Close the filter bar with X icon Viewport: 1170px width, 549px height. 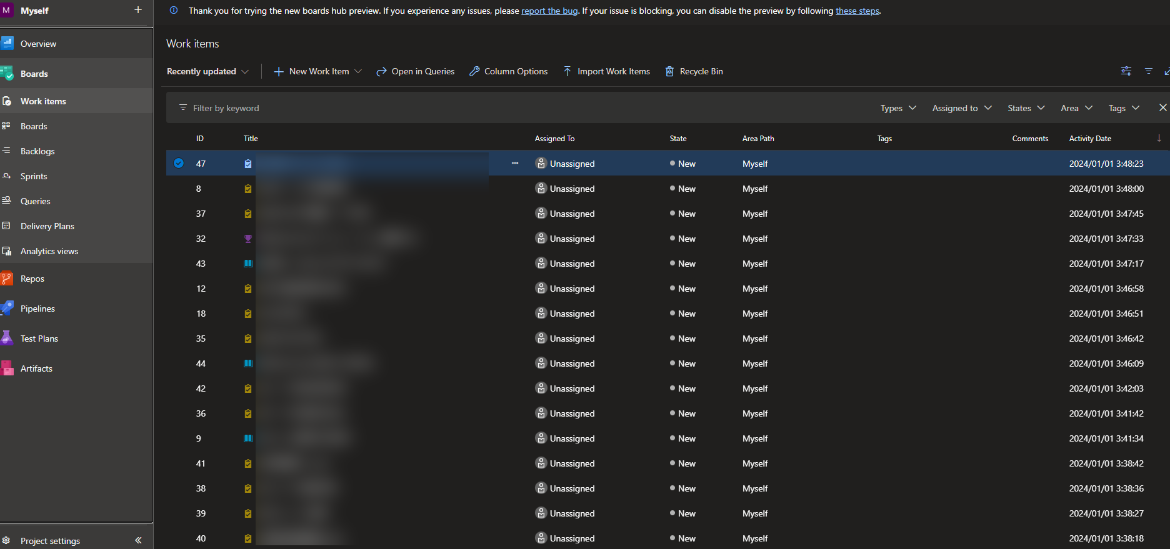coord(1162,107)
